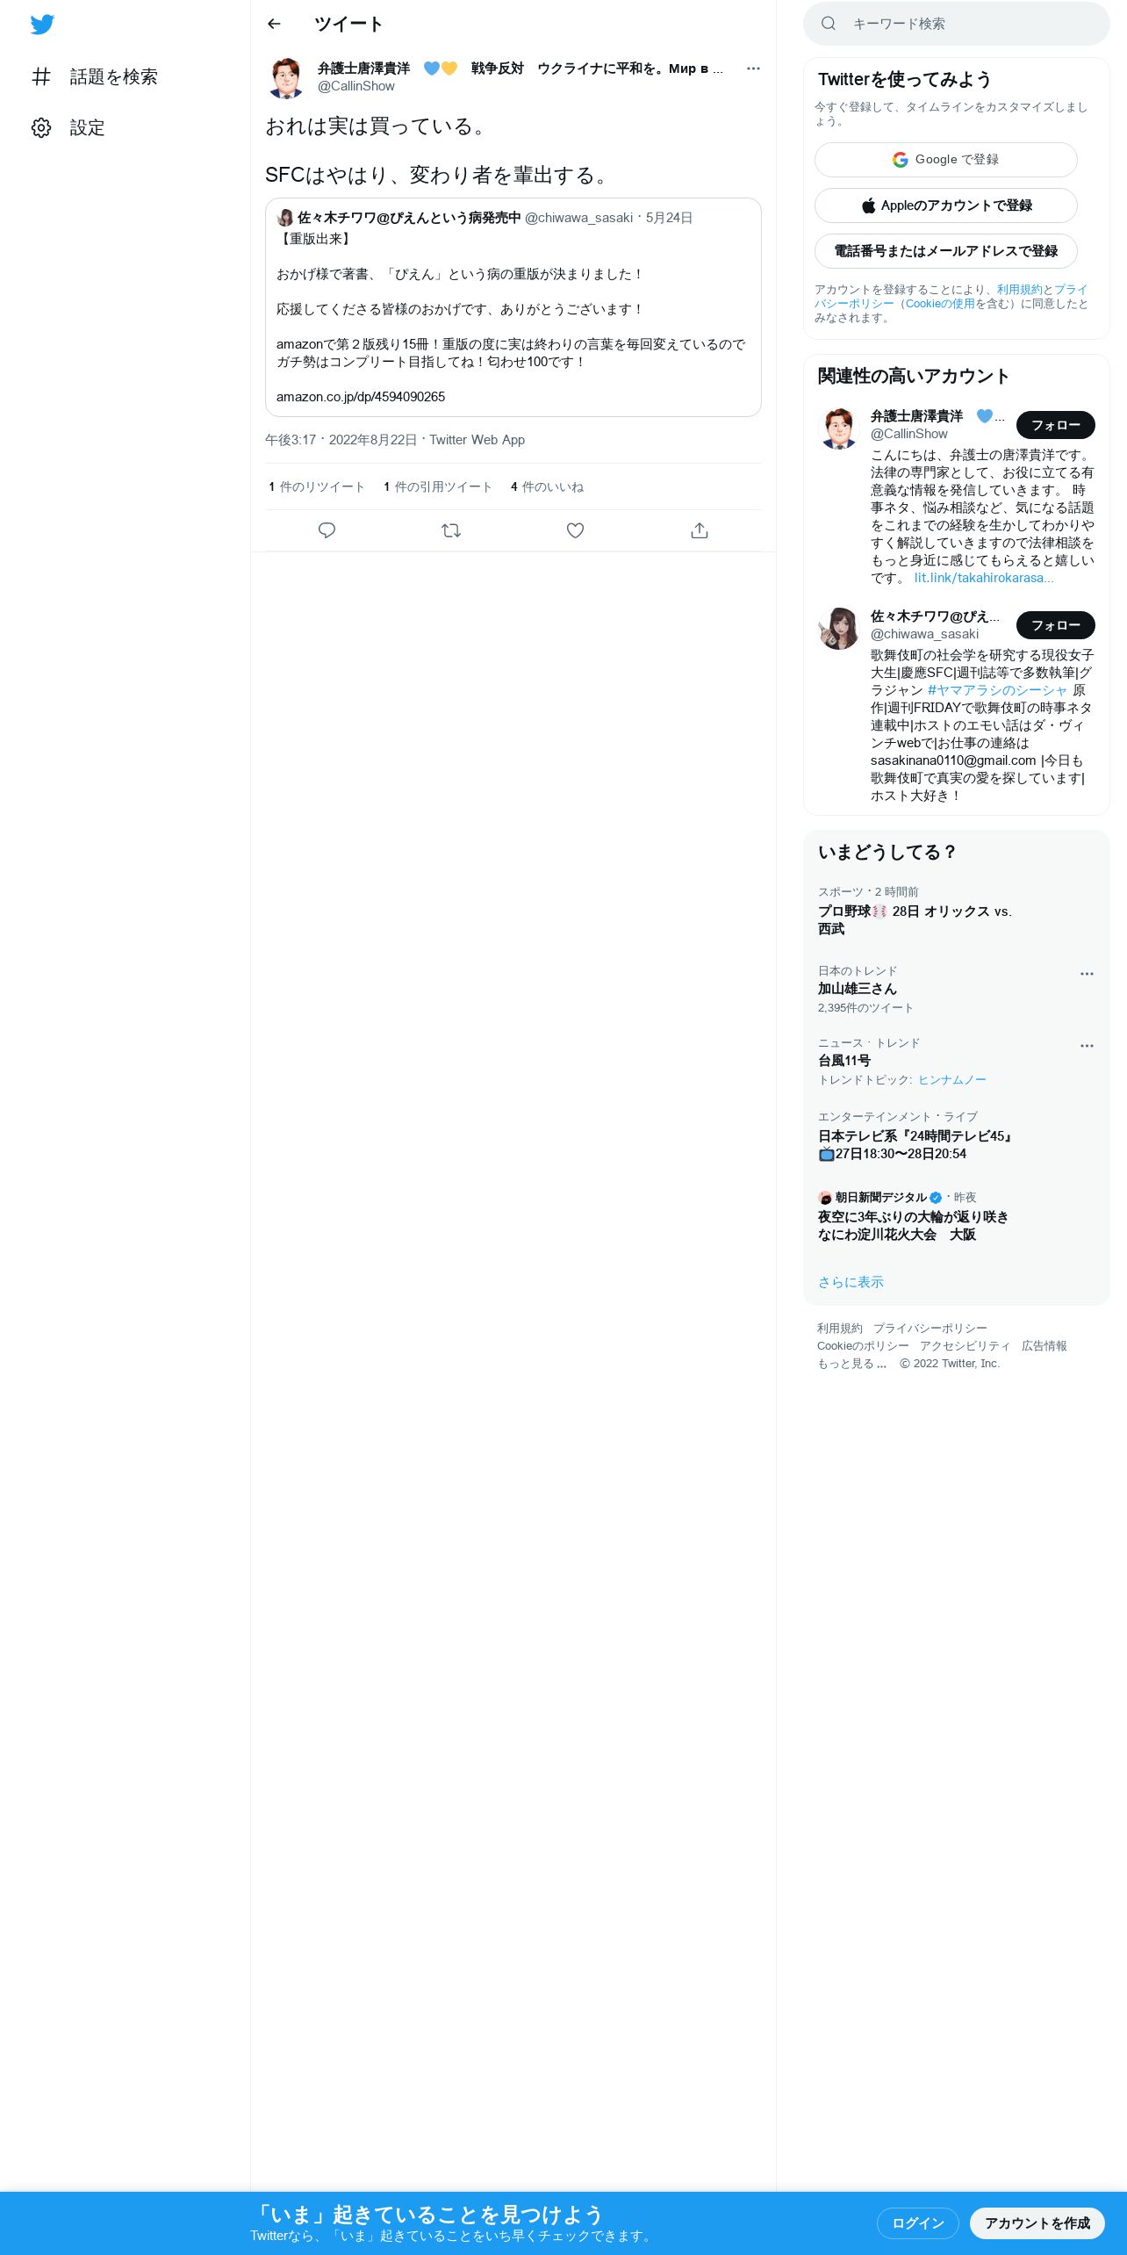Open the tweet's three-dot more menu
Viewport: 1127px width, 2255px height.
[753, 68]
